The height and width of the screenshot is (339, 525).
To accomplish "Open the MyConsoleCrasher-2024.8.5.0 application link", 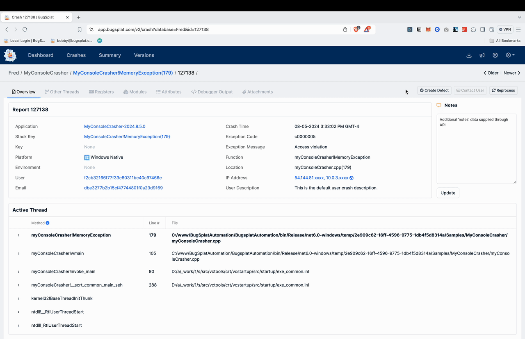I will pos(114,127).
